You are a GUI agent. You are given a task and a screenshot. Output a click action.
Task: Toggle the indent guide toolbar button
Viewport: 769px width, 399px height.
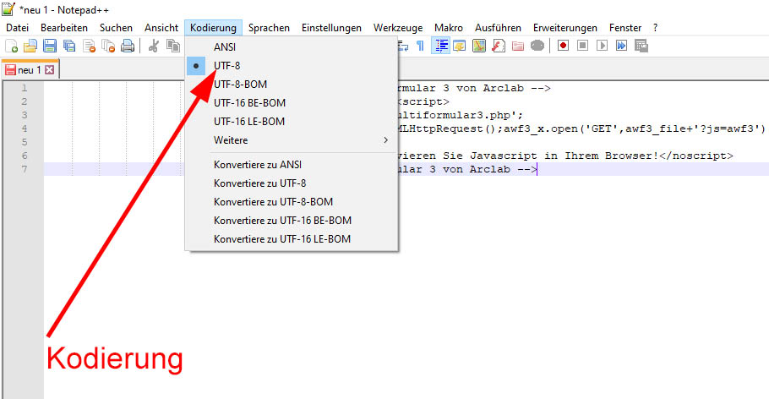441,46
